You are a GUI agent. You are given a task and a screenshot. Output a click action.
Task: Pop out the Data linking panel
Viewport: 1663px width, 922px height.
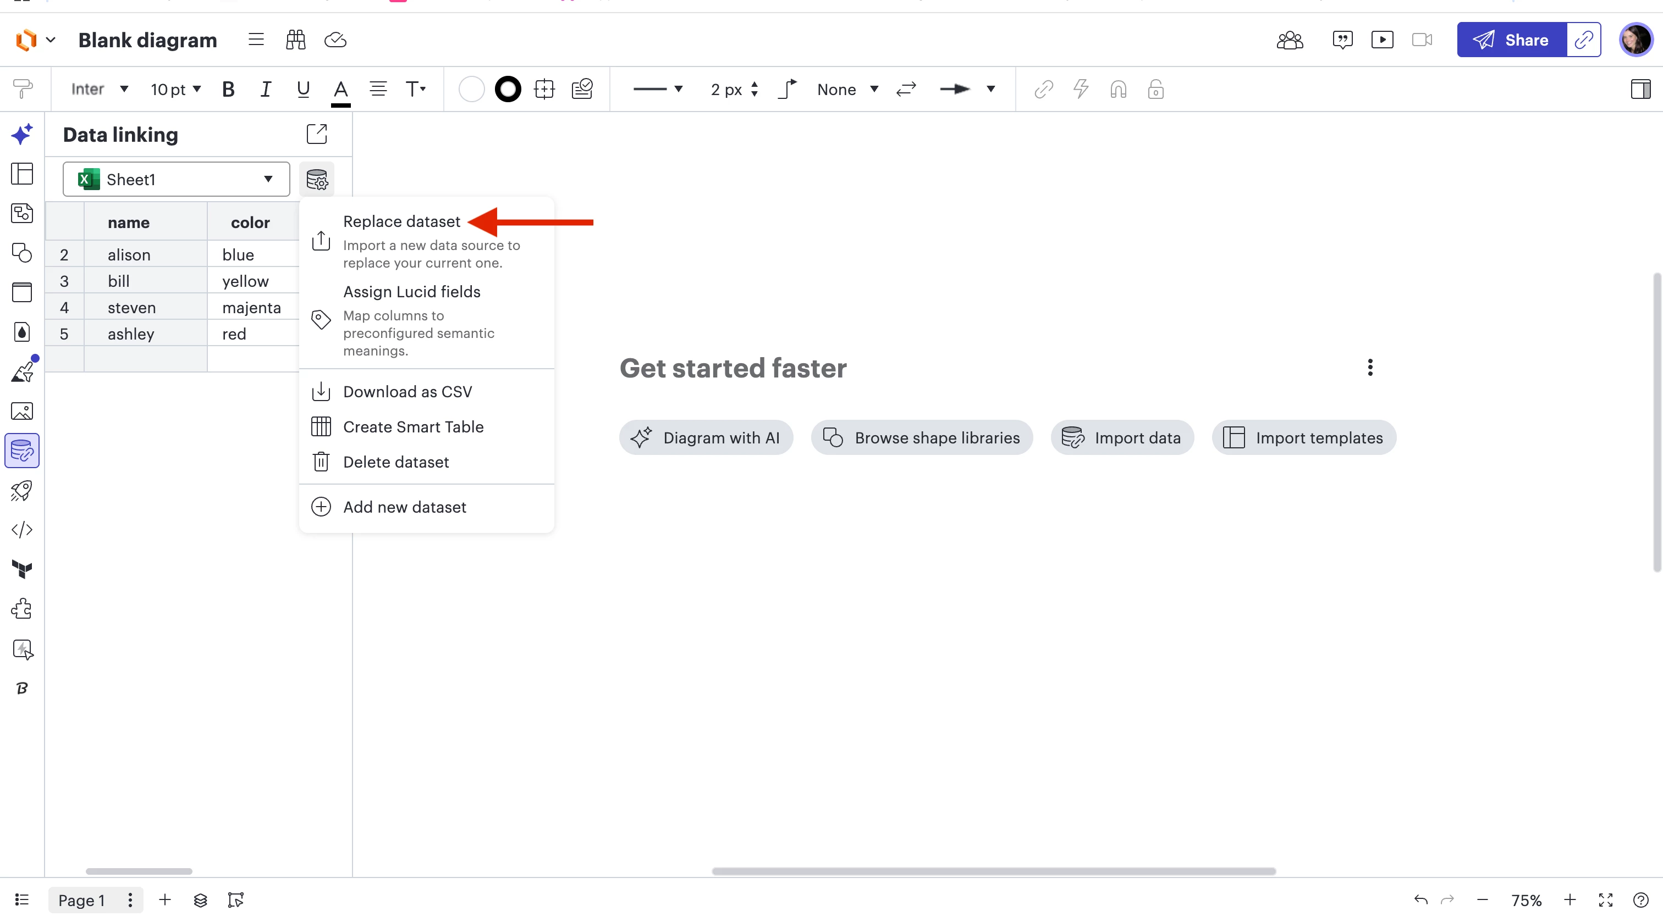tap(316, 134)
